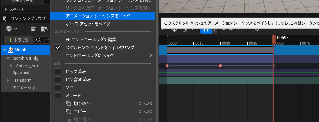
Task: Expand submenu arrow next to コントロールリグにベイク
Action: [x=151, y=55]
